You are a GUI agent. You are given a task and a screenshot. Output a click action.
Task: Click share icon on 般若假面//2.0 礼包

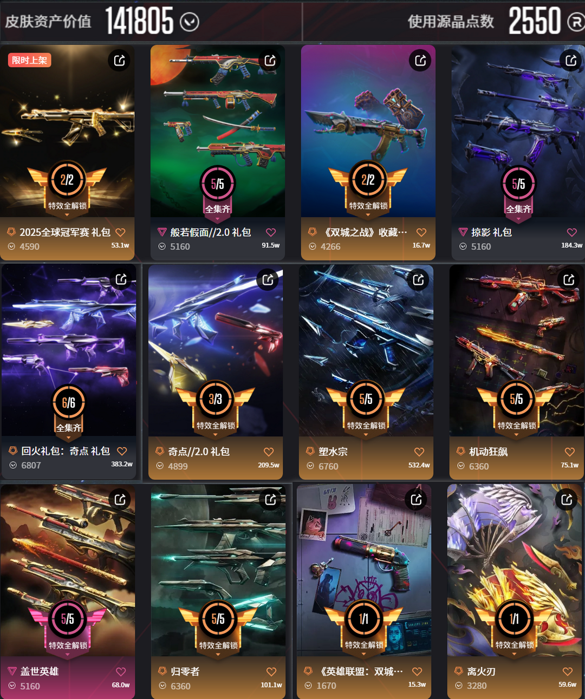coord(270,60)
